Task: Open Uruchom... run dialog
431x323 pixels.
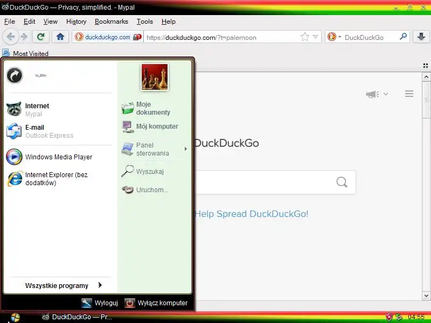Action: click(x=155, y=190)
